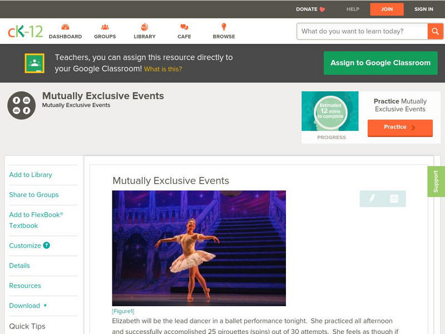The height and width of the screenshot is (334, 445).
Task: Click the Browse lightbulb icon
Action: click(x=224, y=27)
